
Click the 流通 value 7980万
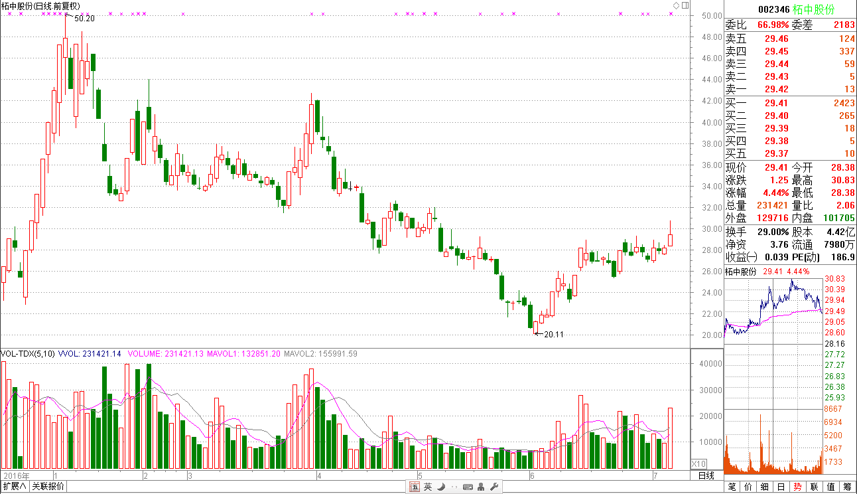click(840, 245)
